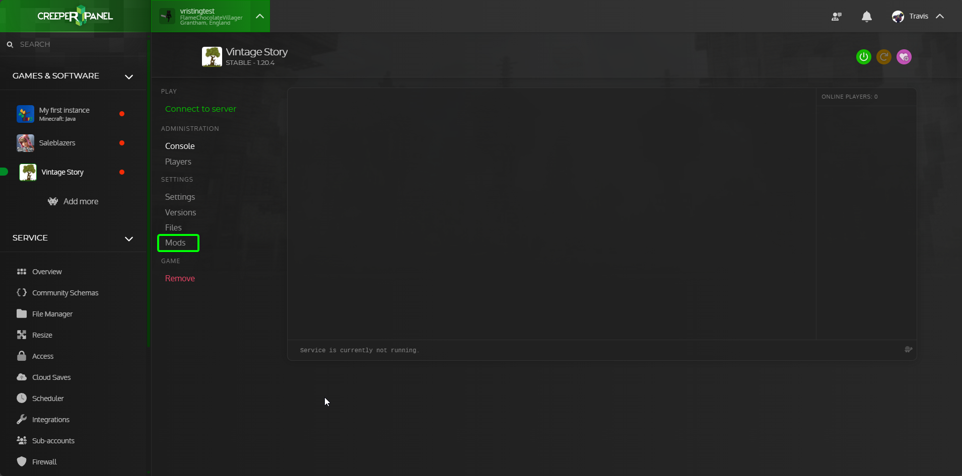Open the Settings page
This screenshot has height=476, width=962.
tap(180, 197)
